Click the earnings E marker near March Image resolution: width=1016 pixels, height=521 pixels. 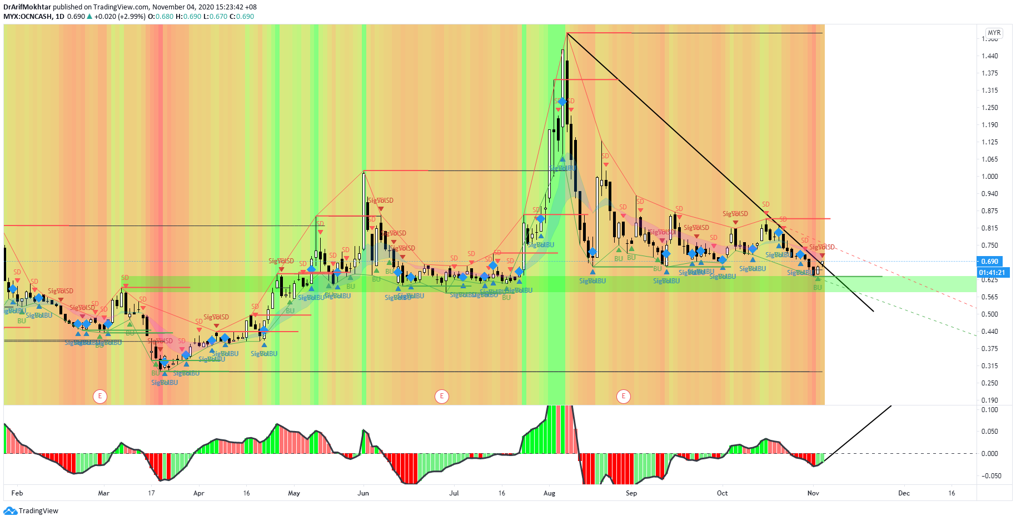(x=100, y=396)
